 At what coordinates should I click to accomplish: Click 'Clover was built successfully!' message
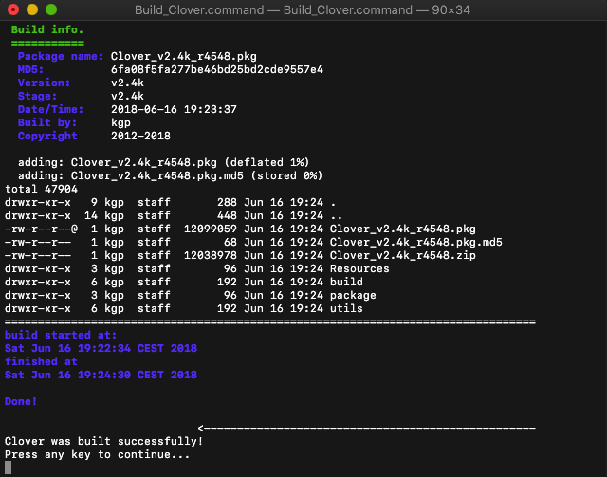(103, 441)
